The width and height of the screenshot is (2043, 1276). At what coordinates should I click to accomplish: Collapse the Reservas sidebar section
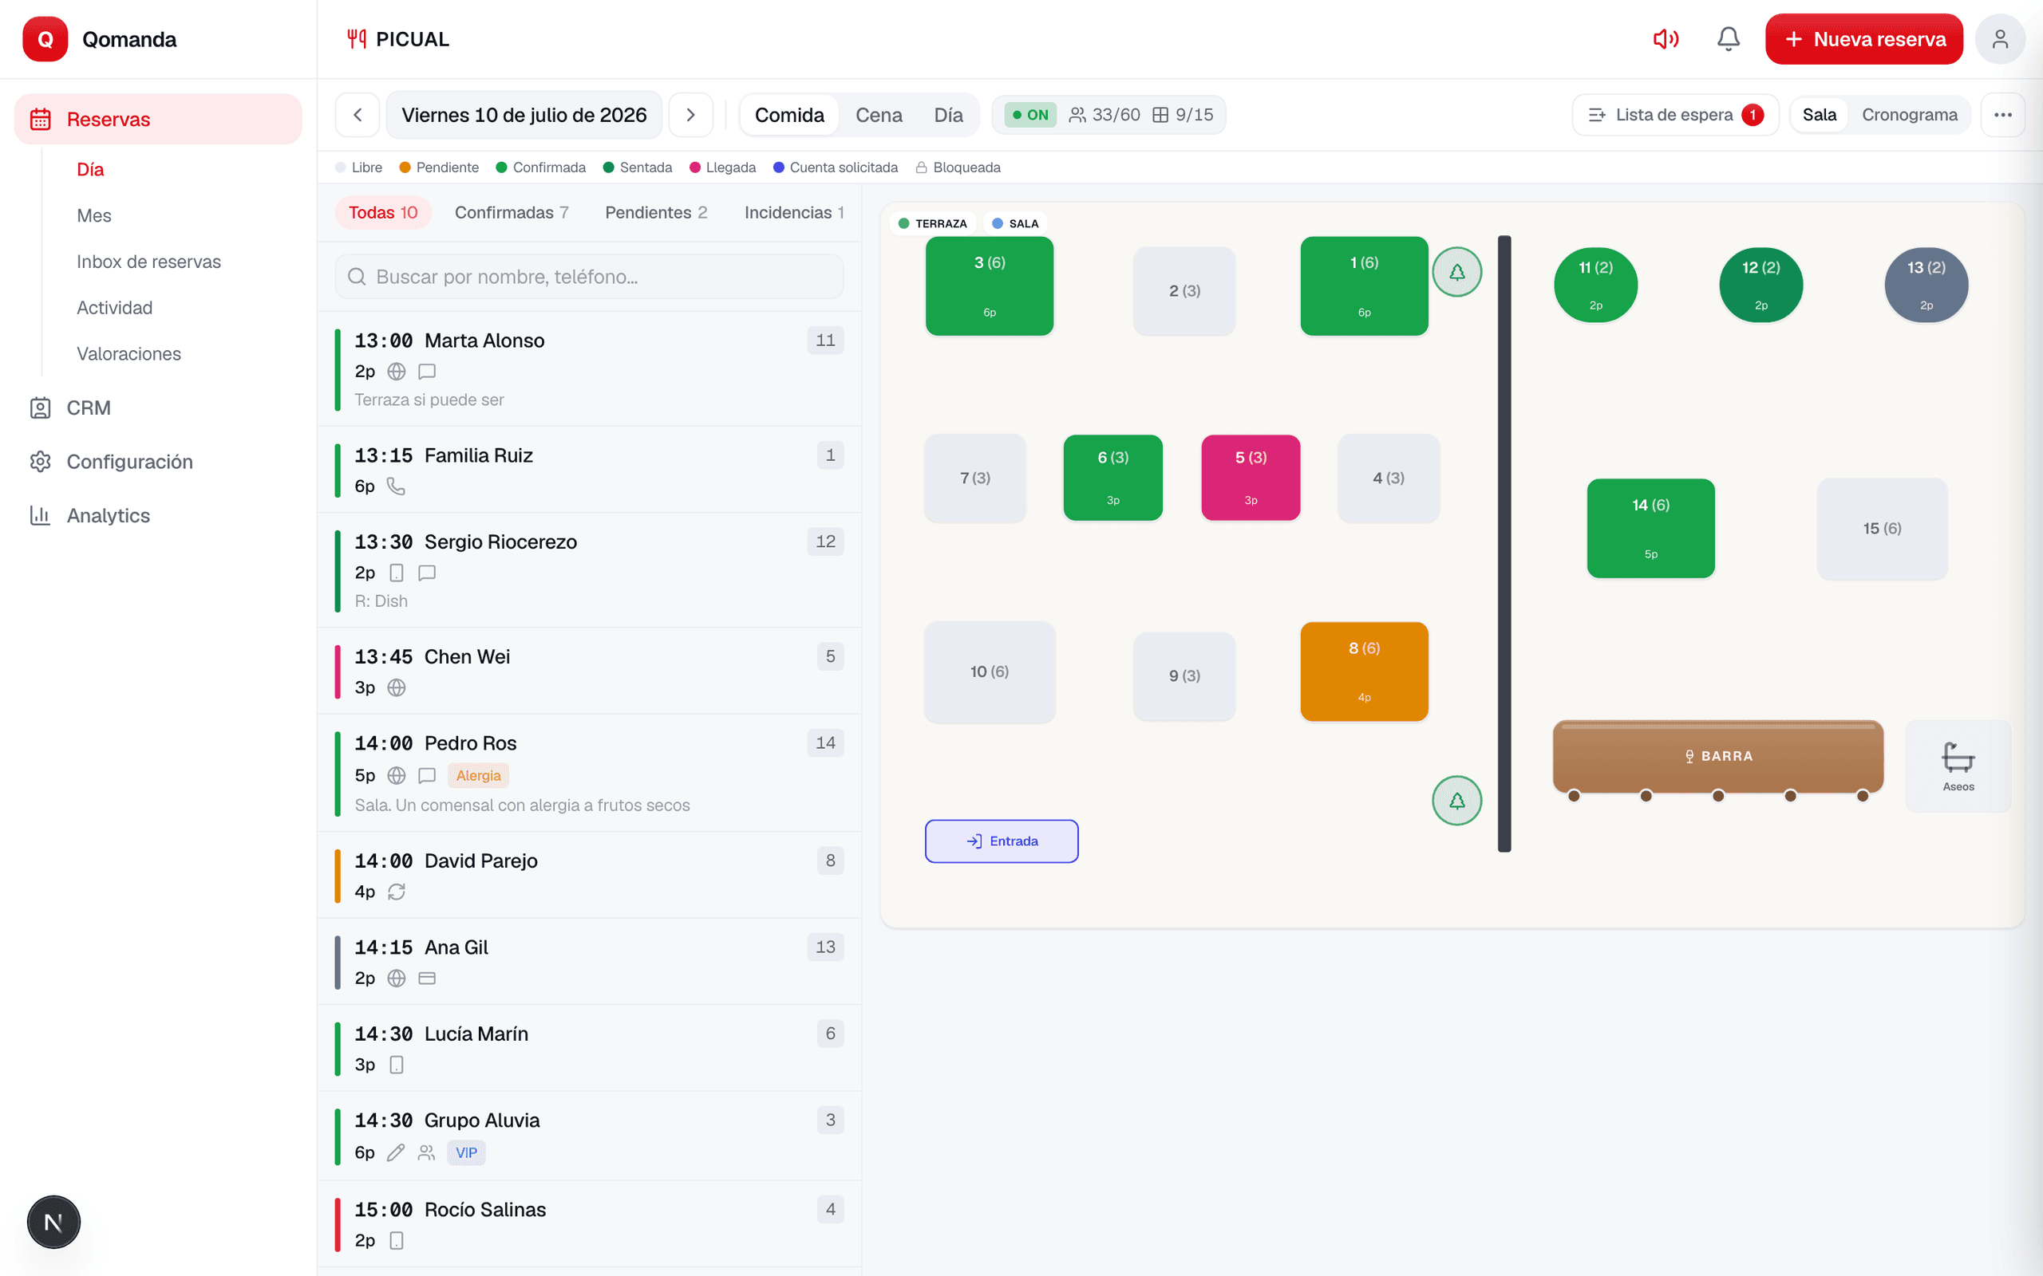click(158, 119)
